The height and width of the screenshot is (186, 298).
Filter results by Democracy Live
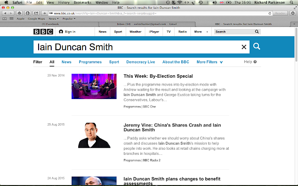click(141, 62)
